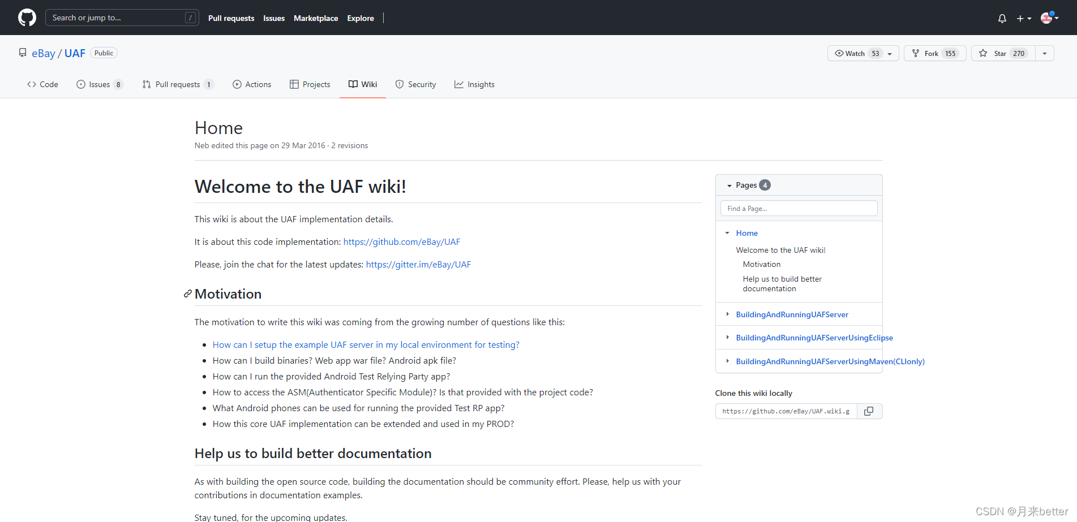The width and height of the screenshot is (1077, 522).
Task: Jump to Help us to build better documentation
Action: coord(782,284)
